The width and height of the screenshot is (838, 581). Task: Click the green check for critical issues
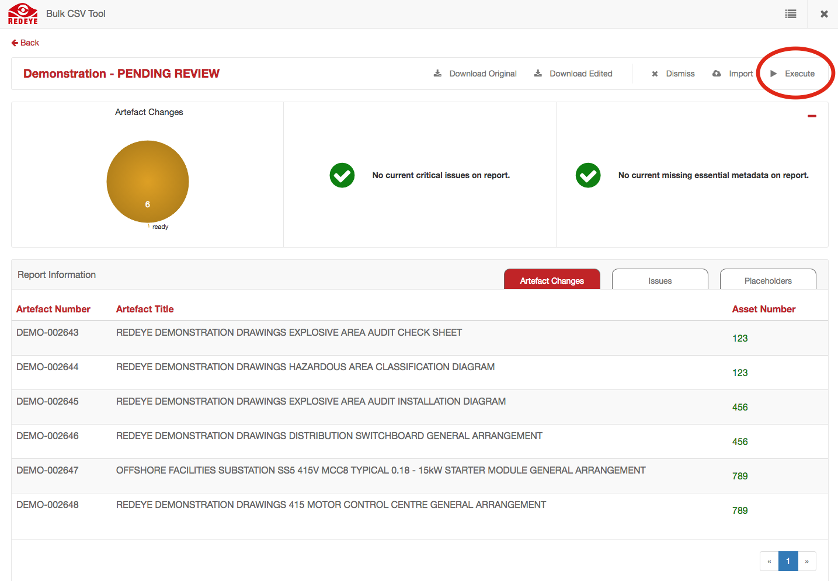coord(342,175)
